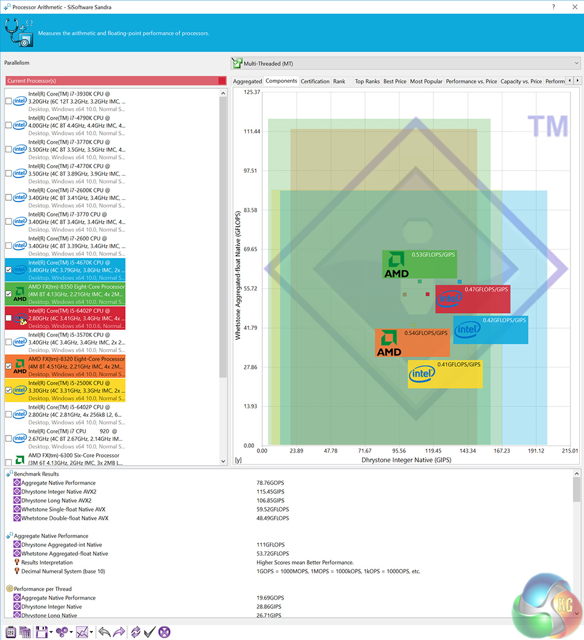The image size is (584, 640).
Task: Click the Current Processor(s) header bar
Action: tap(116, 81)
